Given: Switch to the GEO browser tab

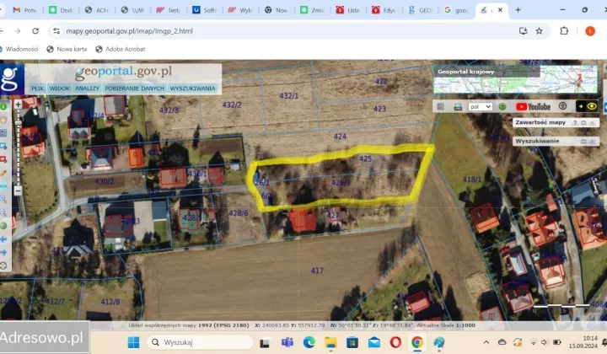Looking at the screenshot, I should point(421,10).
